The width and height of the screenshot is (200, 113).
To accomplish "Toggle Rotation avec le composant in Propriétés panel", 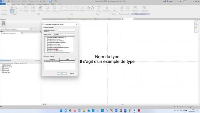I will pyautogui.click(x=22, y=33).
